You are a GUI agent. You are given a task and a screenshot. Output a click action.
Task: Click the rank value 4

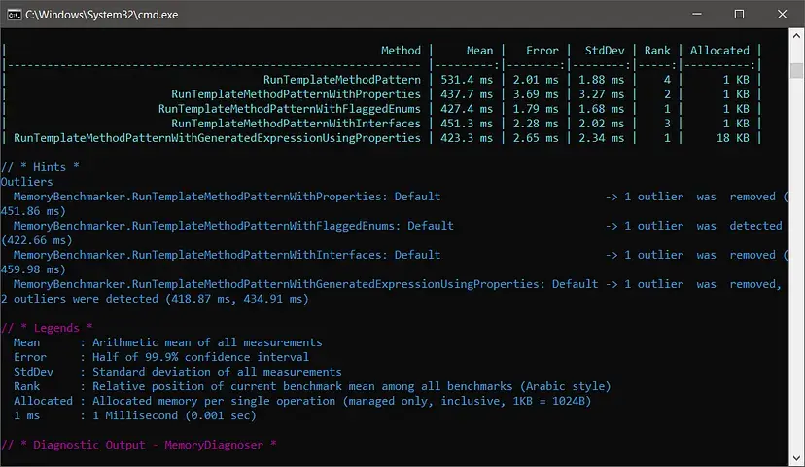coord(667,80)
